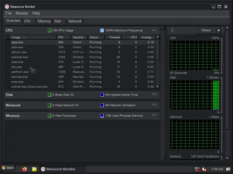Click the Windows Start button
The width and height of the screenshot is (233, 174).
tap(8, 168)
